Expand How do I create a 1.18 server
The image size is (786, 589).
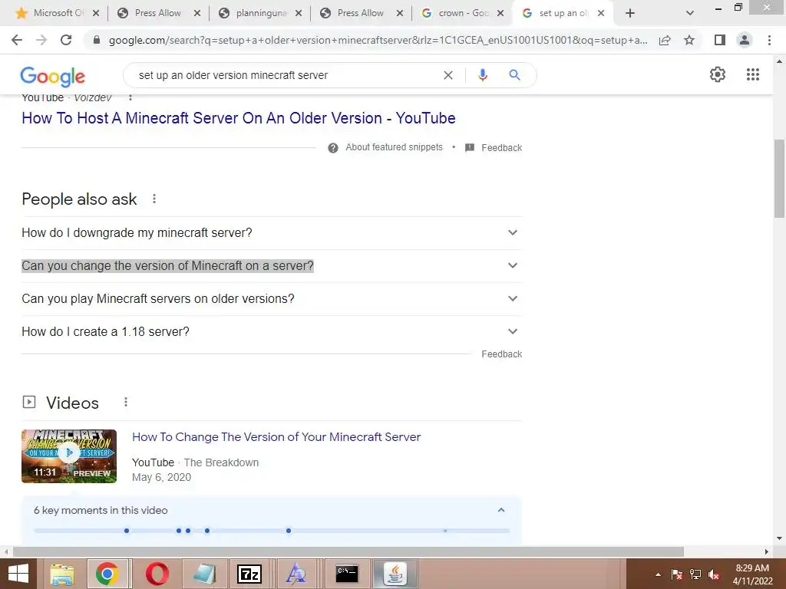pos(272,332)
